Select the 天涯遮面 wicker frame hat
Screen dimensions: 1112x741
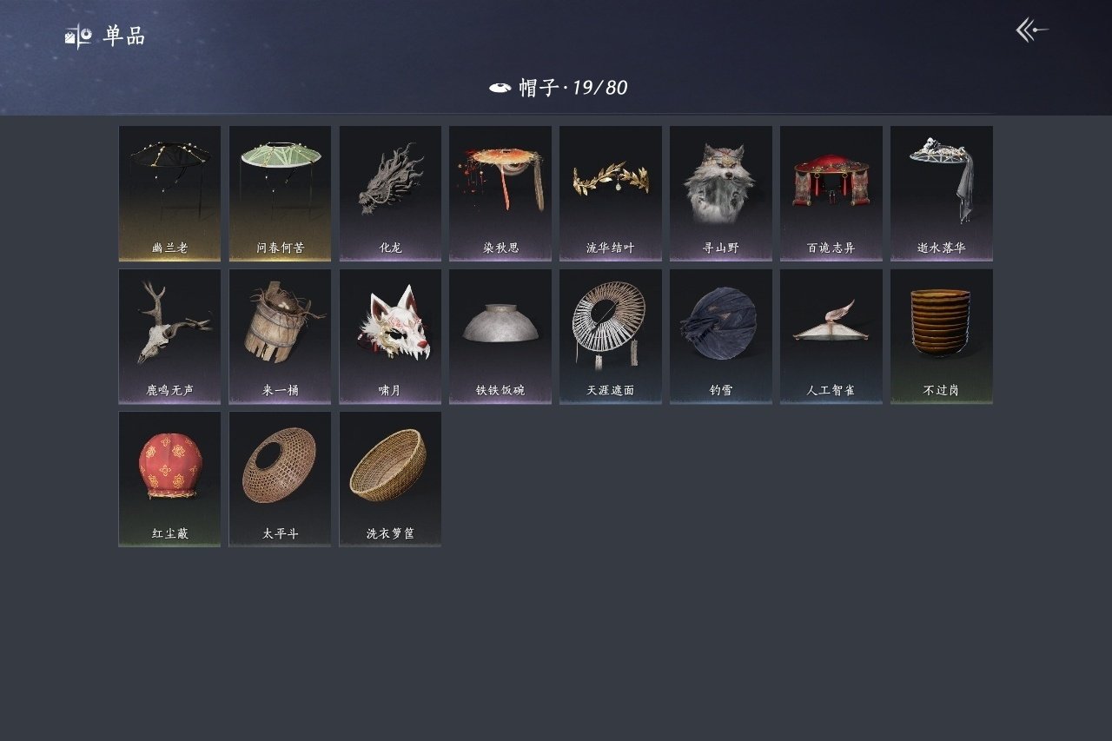coord(611,336)
